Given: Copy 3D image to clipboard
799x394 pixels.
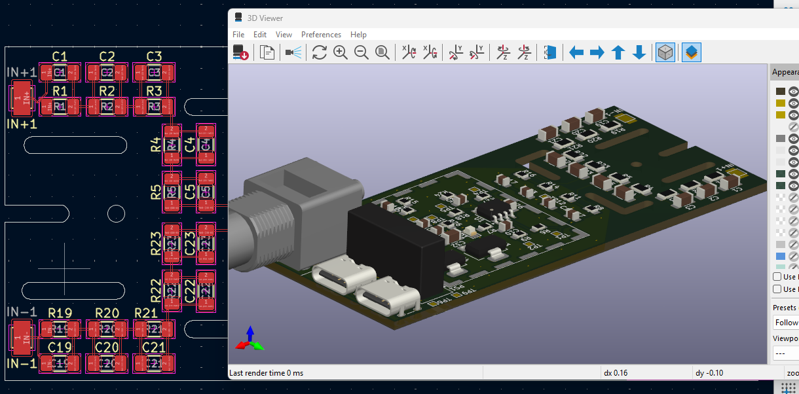Looking at the screenshot, I should pyautogui.click(x=267, y=53).
